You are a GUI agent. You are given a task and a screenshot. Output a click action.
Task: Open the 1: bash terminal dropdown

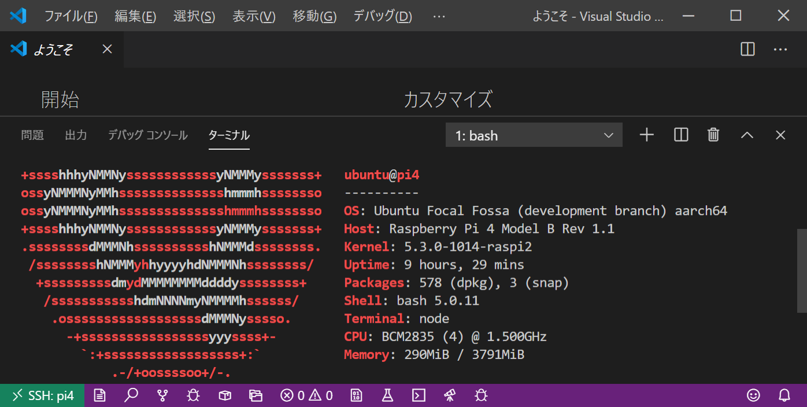(x=533, y=135)
